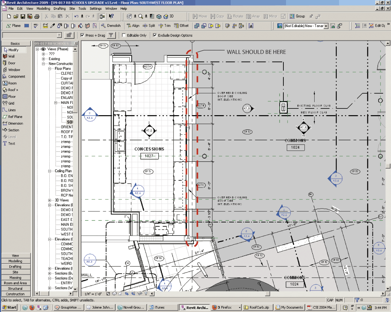Toggle the Press + Drag checkbox
The image size is (391, 312).
[82, 35]
